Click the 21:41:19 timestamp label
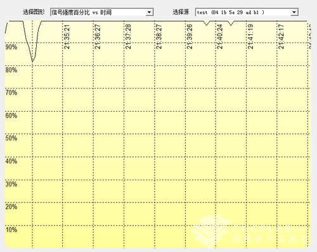The height and width of the screenshot is (252, 317). pyautogui.click(x=250, y=37)
